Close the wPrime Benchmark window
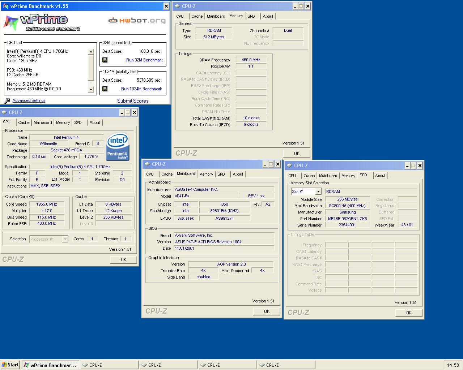This screenshot has width=463, height=370. pos(166,6)
